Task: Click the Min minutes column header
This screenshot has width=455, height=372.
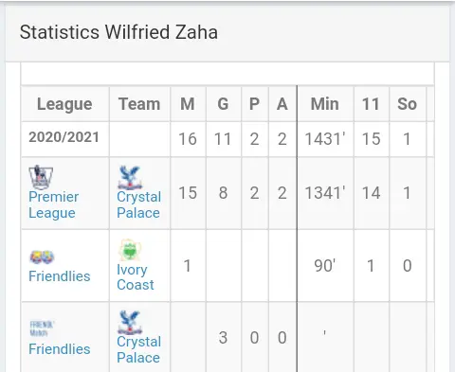Action: pyautogui.click(x=325, y=104)
